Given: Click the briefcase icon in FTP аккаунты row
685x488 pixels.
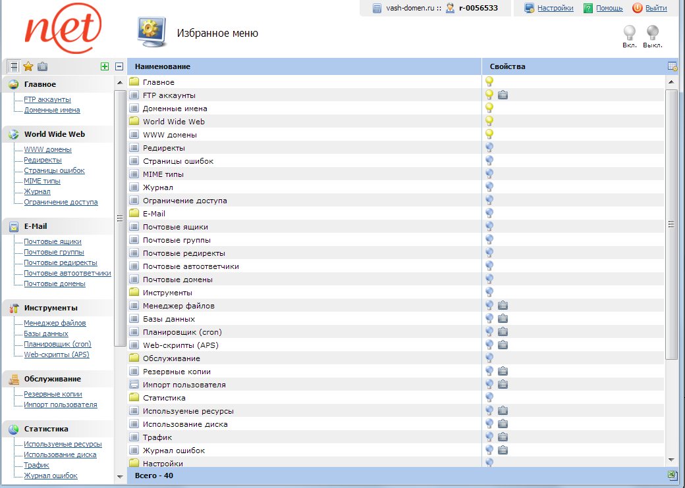Looking at the screenshot, I should [503, 95].
